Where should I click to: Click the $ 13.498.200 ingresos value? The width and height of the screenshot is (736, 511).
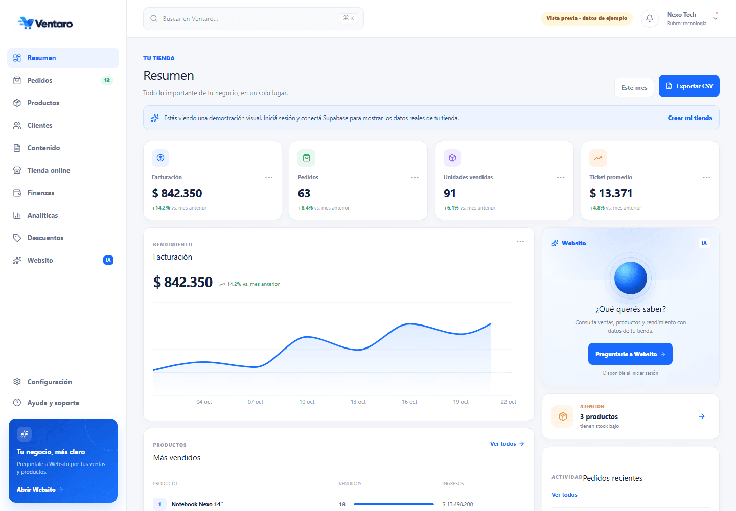tap(457, 504)
